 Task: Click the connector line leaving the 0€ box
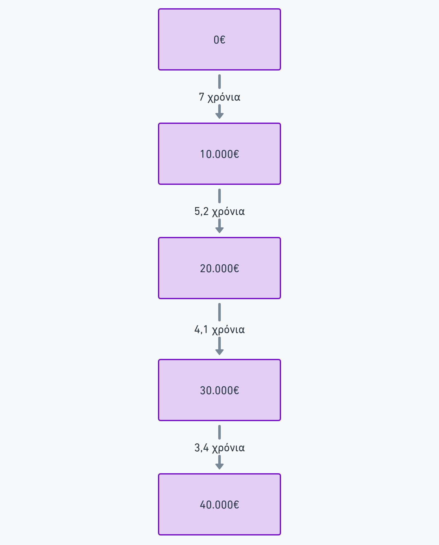219,82
